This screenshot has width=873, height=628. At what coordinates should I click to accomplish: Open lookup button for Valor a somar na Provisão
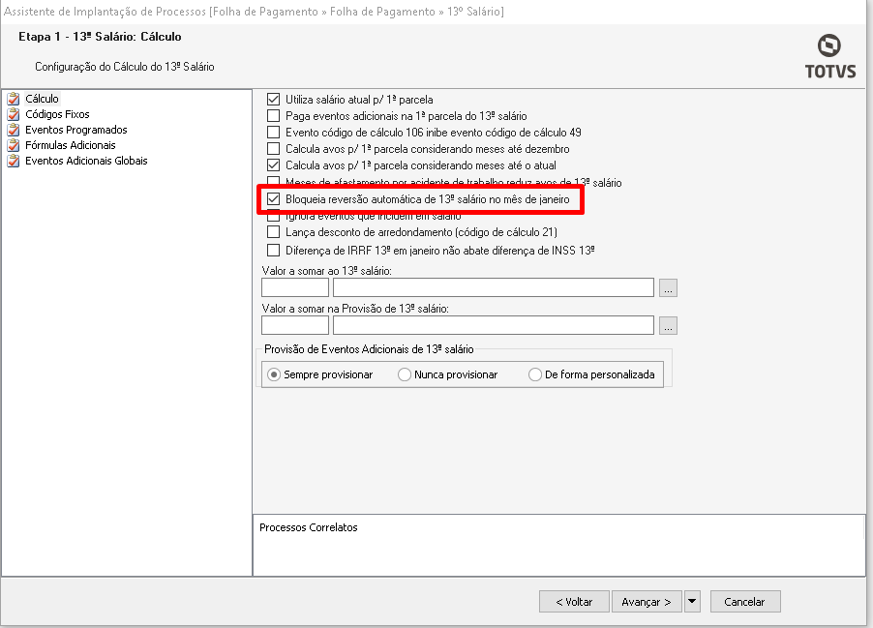point(668,325)
